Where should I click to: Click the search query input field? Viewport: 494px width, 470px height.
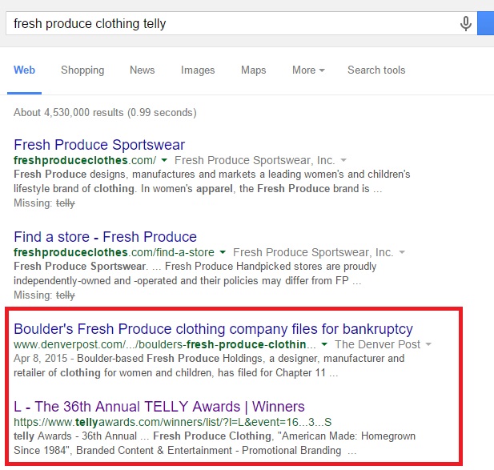click(233, 23)
